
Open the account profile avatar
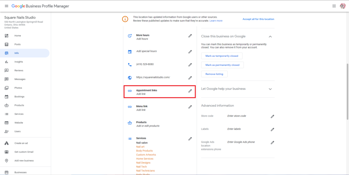pos(343,6)
